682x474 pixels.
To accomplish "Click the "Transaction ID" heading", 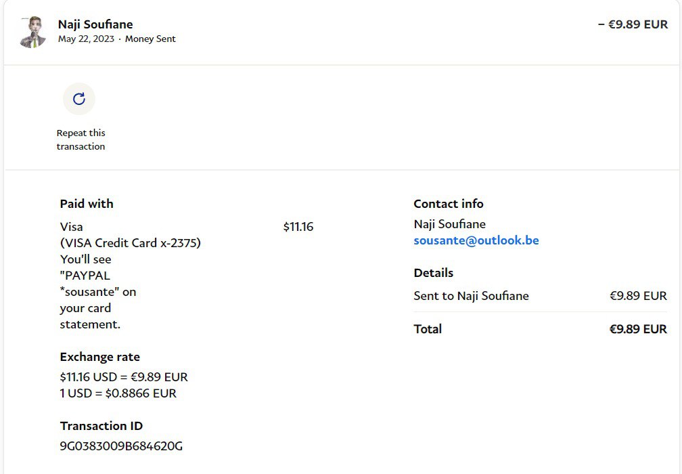I will coord(101,426).
